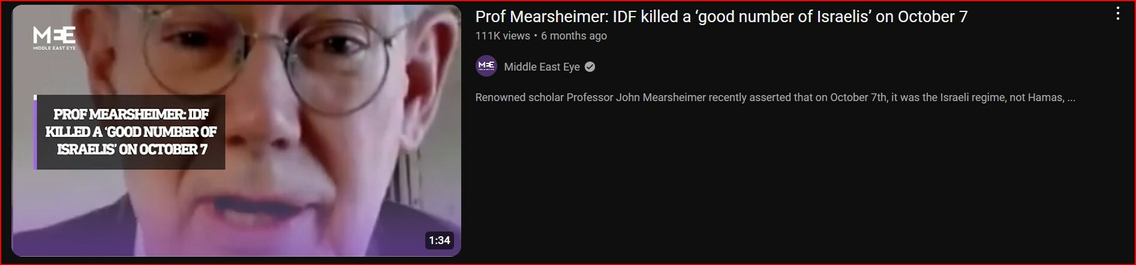Click the Middle East Eye channel avatar
Screen dimensions: 1136x265
point(486,66)
